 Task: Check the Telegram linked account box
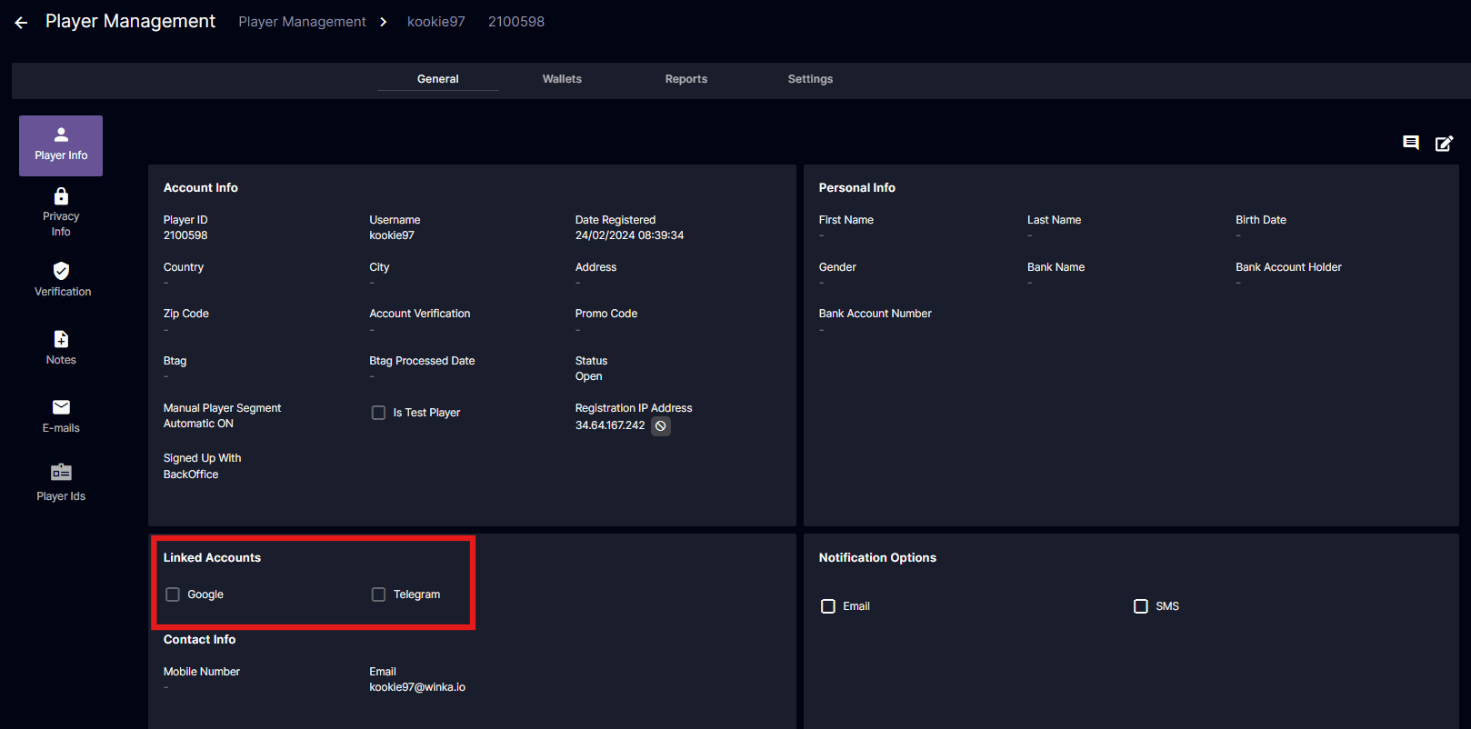point(378,594)
